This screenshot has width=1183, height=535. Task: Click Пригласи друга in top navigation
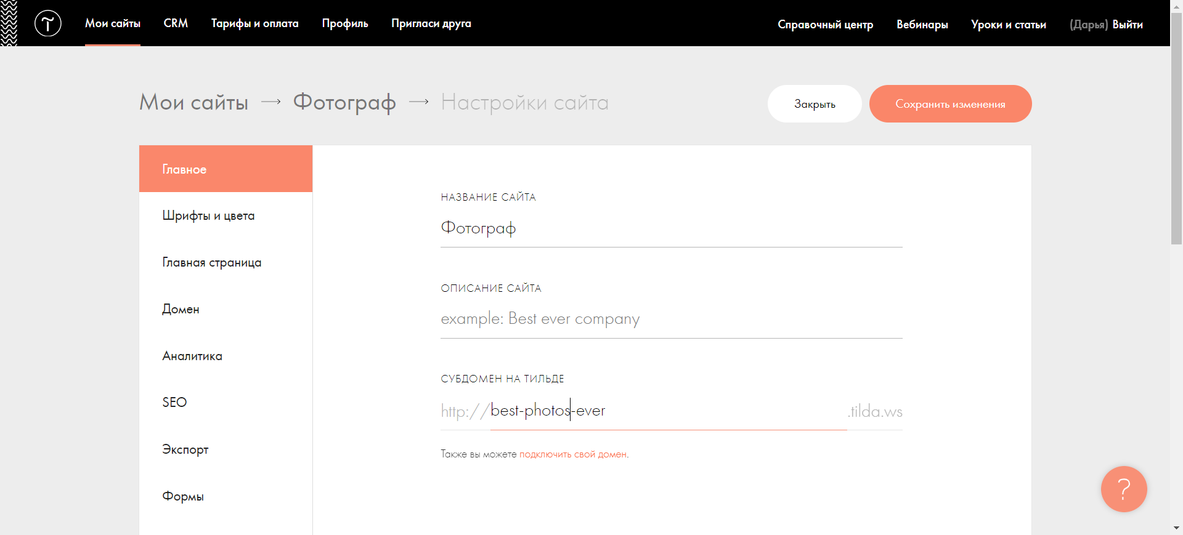tap(431, 23)
